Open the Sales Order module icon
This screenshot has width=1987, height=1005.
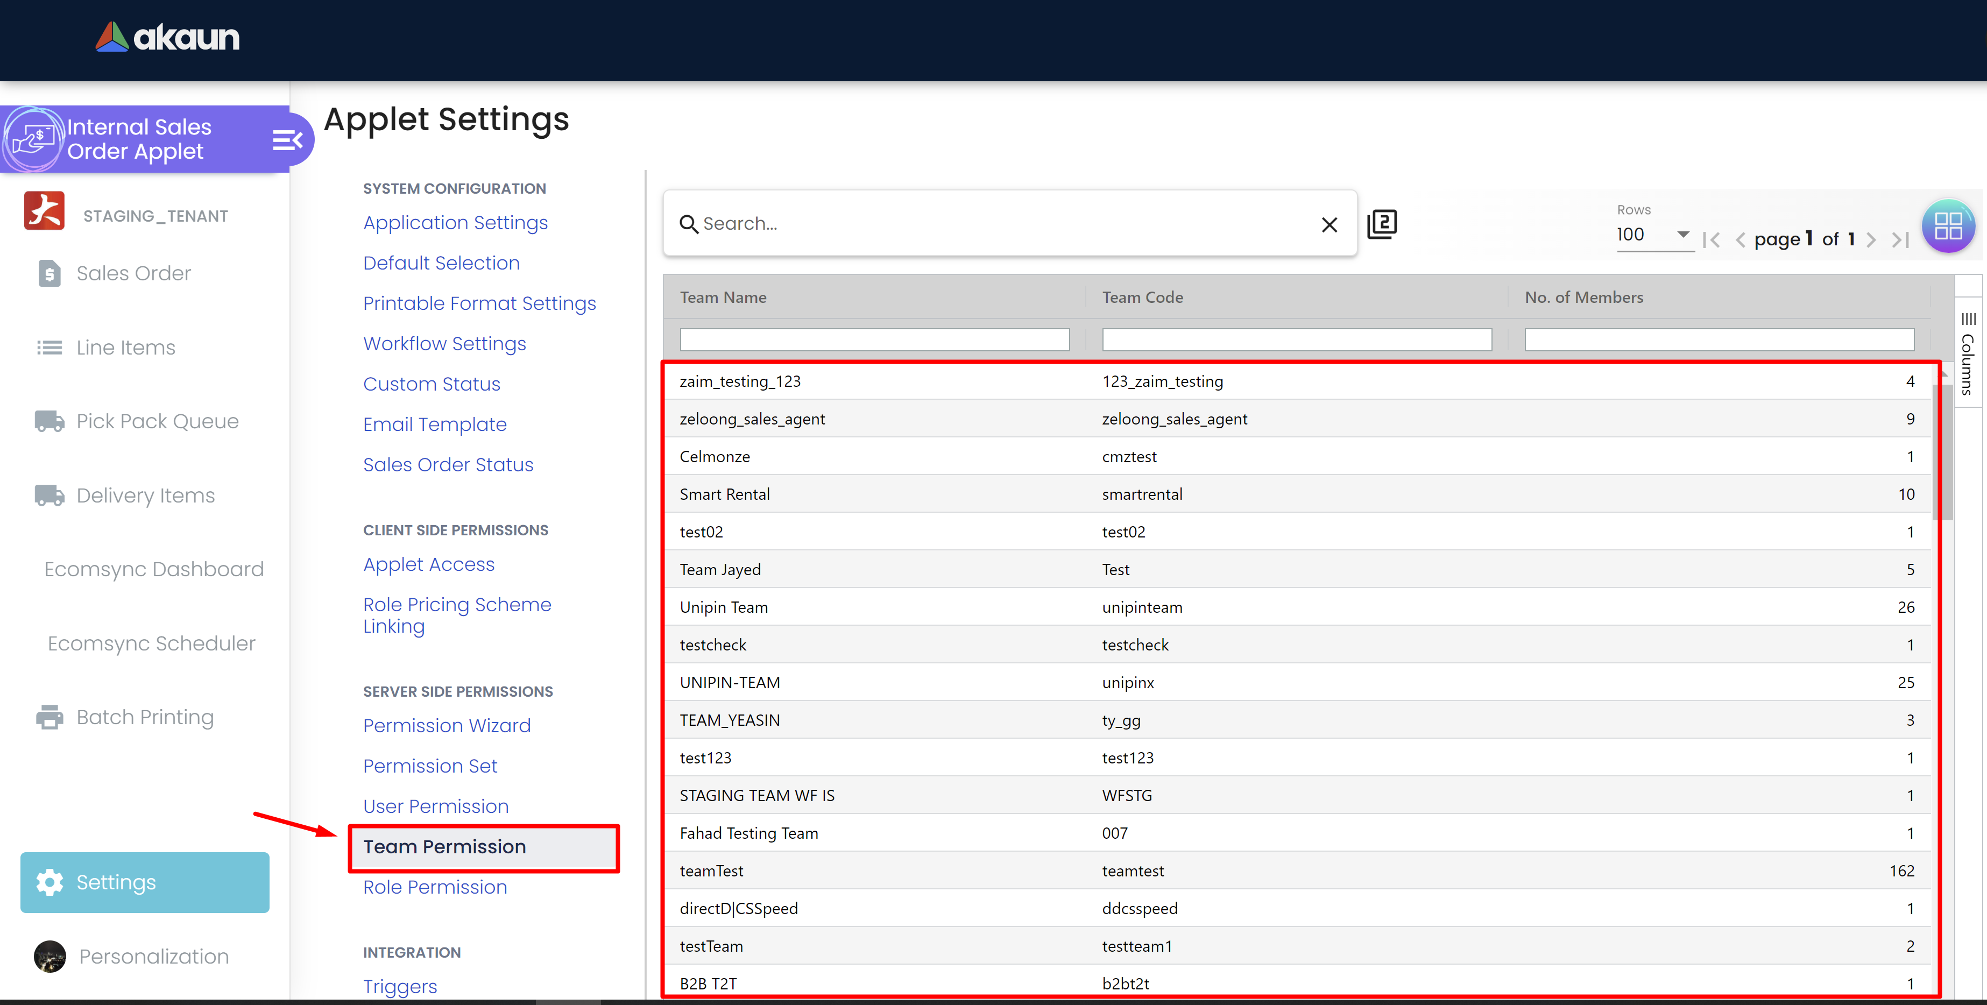point(50,273)
